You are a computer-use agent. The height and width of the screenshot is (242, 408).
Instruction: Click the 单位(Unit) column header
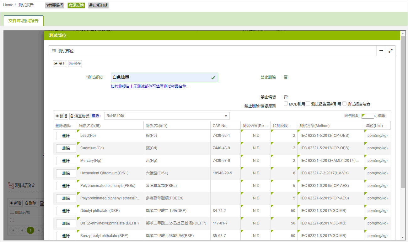(377, 126)
